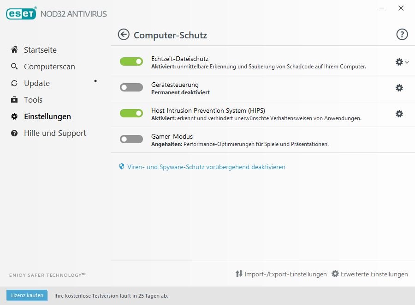Click the back arrow beside Computer-Schutz
415x305 pixels.
(x=124, y=34)
